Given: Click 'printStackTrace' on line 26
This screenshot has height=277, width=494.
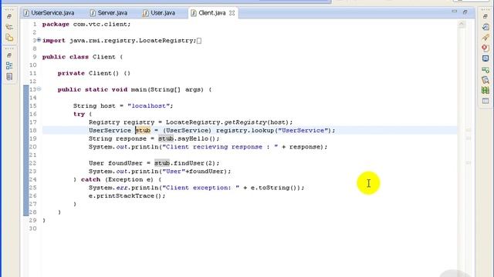Looking at the screenshot, I should coord(125,195).
